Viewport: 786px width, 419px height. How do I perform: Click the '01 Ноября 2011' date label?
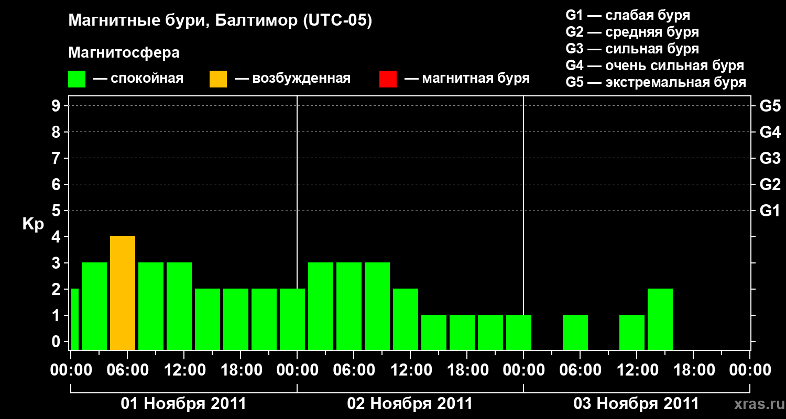coord(183,404)
